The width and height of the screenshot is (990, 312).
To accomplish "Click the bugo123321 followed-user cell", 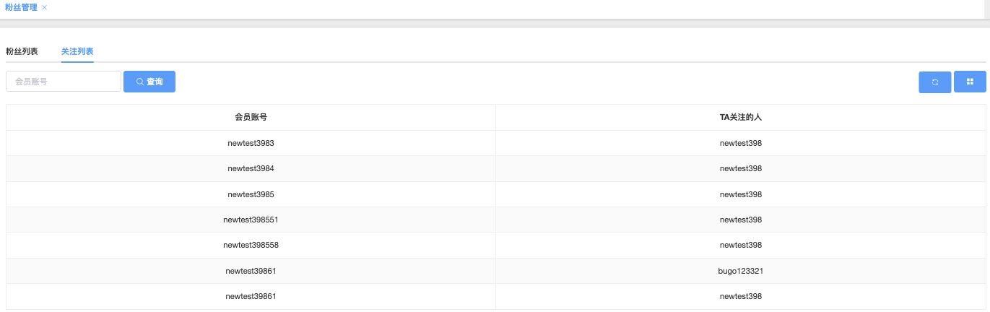I will [741, 271].
